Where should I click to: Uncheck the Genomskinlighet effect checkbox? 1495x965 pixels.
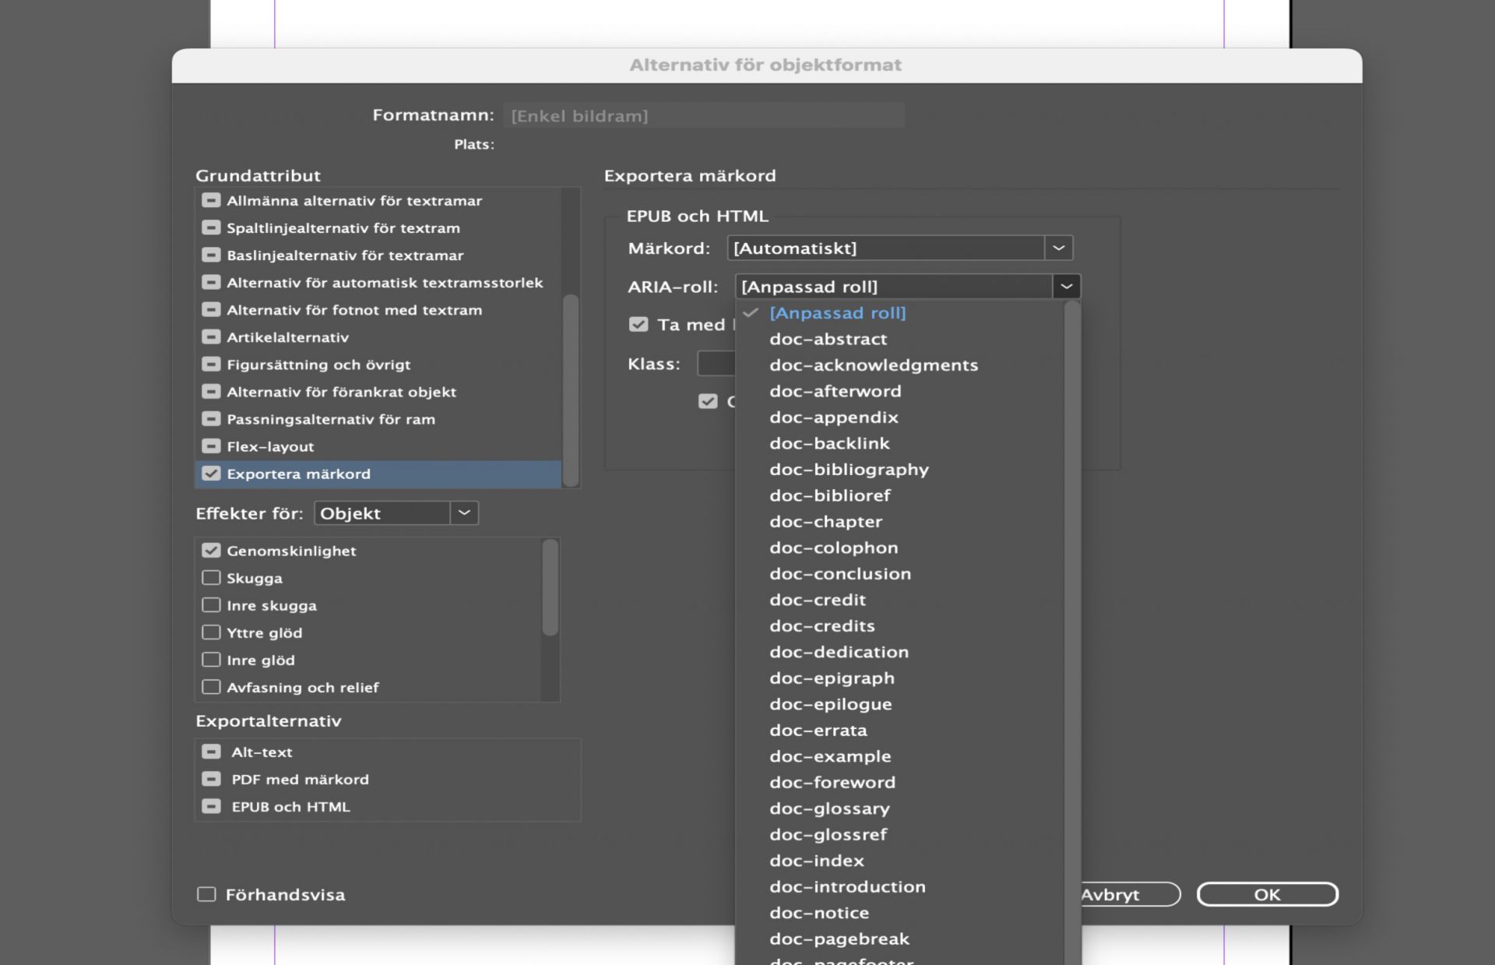(x=211, y=551)
